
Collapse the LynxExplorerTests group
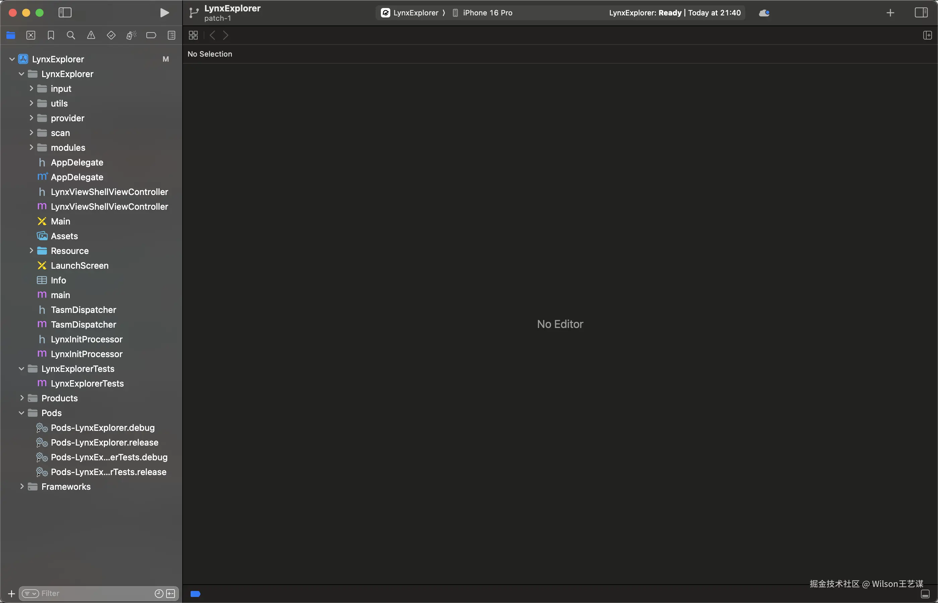[21, 369]
